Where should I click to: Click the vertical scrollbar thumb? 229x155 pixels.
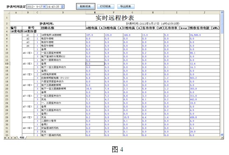click(222, 24)
